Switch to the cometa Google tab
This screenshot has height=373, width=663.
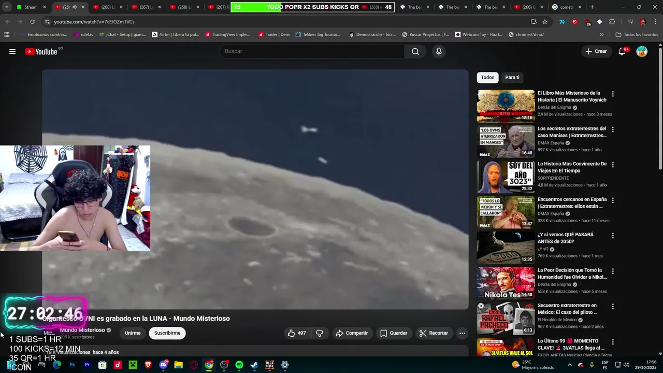point(567,7)
